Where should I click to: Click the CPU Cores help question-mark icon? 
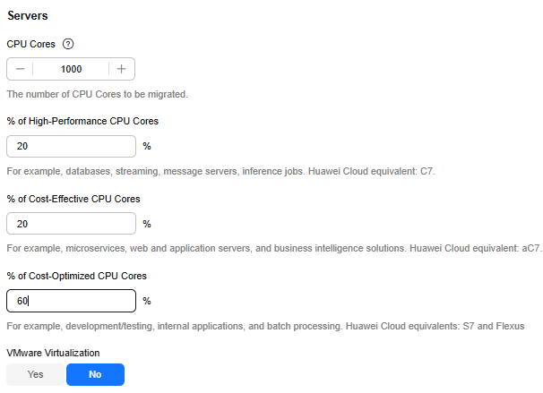pyautogui.click(x=68, y=44)
